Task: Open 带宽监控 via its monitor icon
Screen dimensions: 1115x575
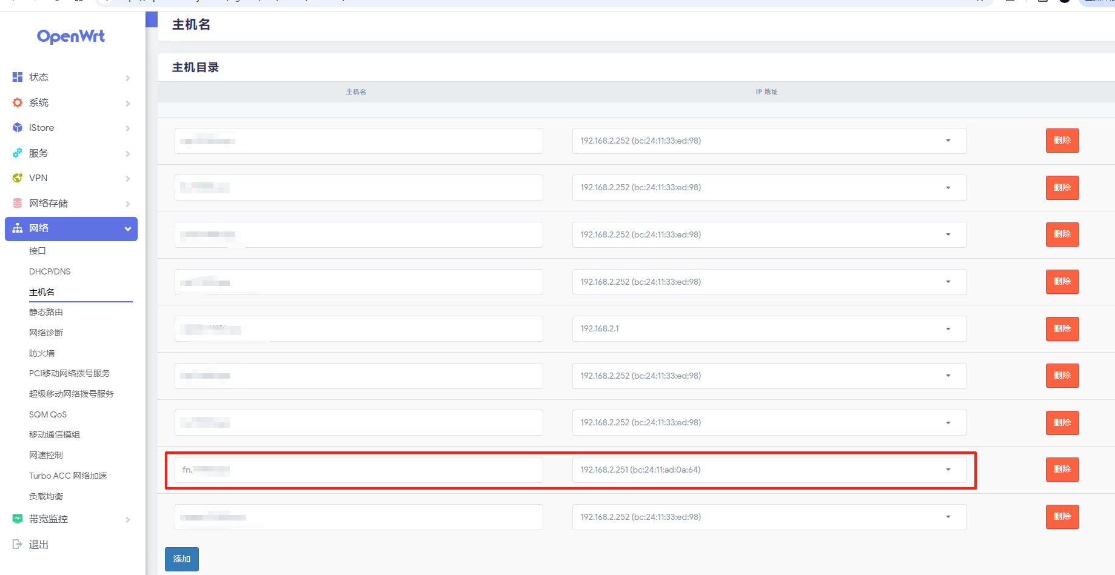Action: pos(18,519)
